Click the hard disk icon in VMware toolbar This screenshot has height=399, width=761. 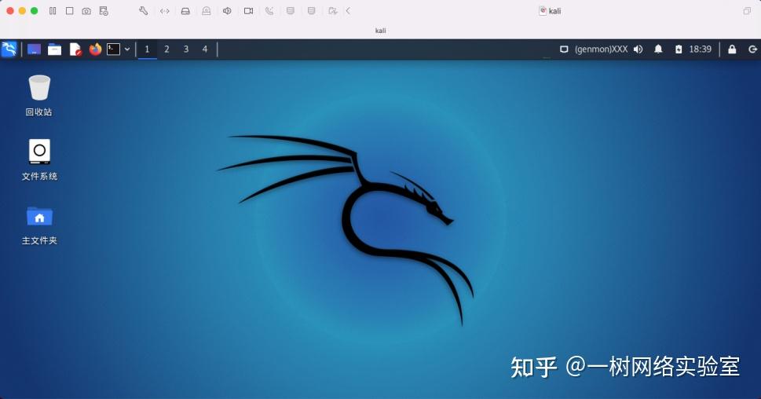(x=185, y=11)
